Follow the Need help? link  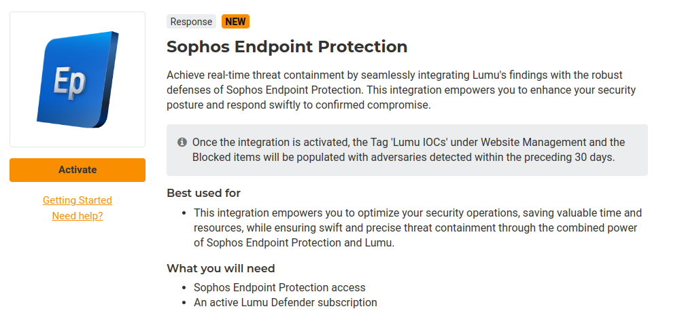tap(78, 216)
